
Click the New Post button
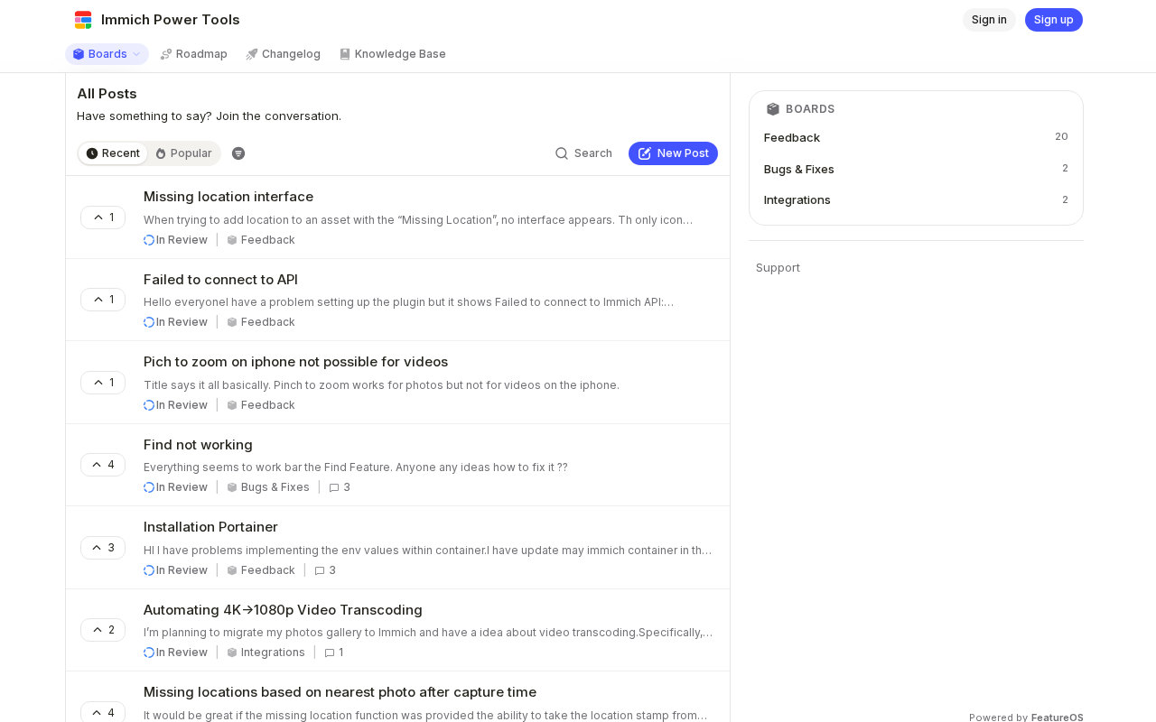tap(673, 153)
